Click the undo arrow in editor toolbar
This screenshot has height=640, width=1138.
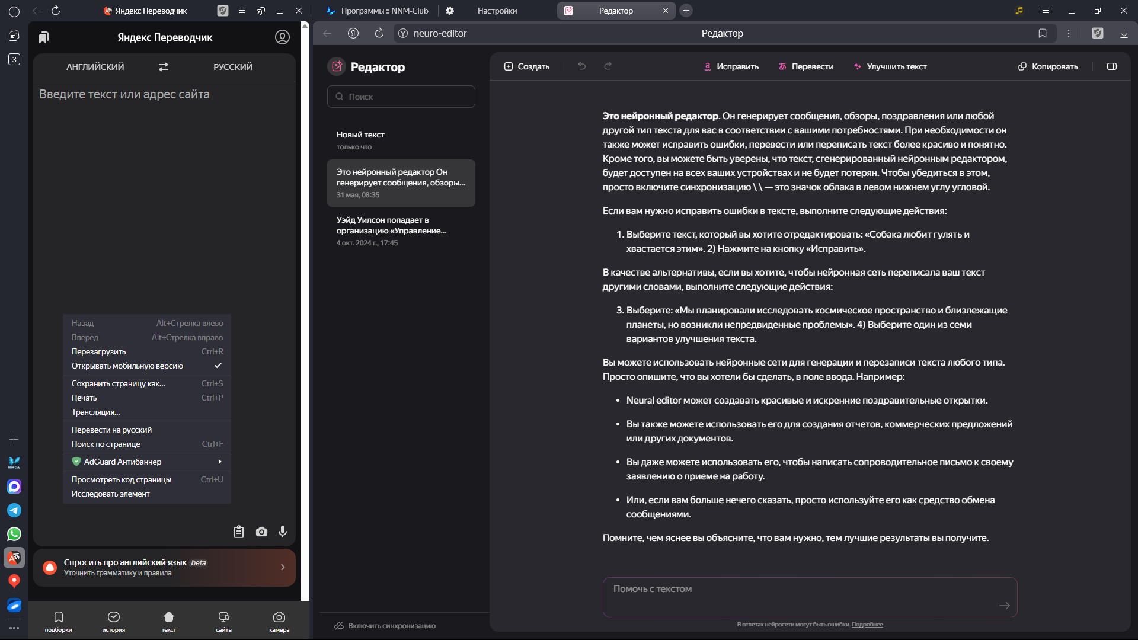(582, 66)
